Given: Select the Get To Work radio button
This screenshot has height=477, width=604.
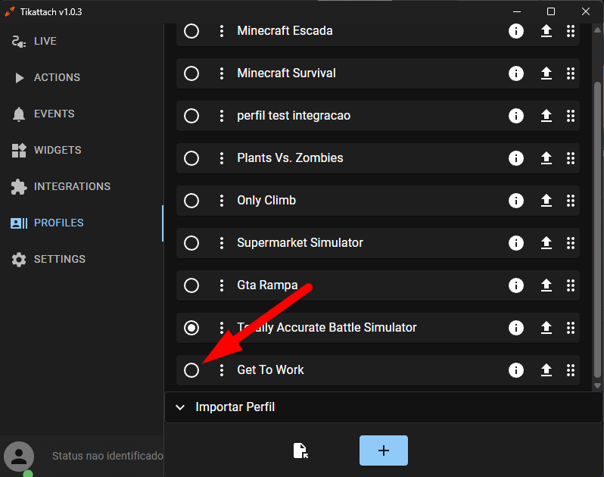Looking at the screenshot, I should (191, 370).
